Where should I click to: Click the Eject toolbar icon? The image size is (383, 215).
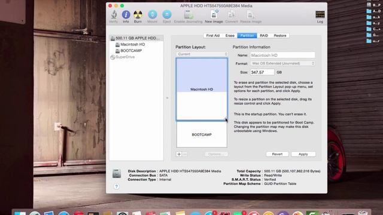click(x=167, y=17)
